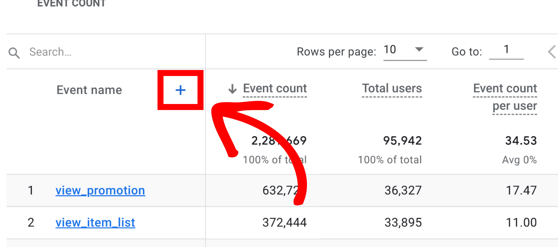Click the magnifier search icon
Screen dimensions: 558x247
pos(14,53)
